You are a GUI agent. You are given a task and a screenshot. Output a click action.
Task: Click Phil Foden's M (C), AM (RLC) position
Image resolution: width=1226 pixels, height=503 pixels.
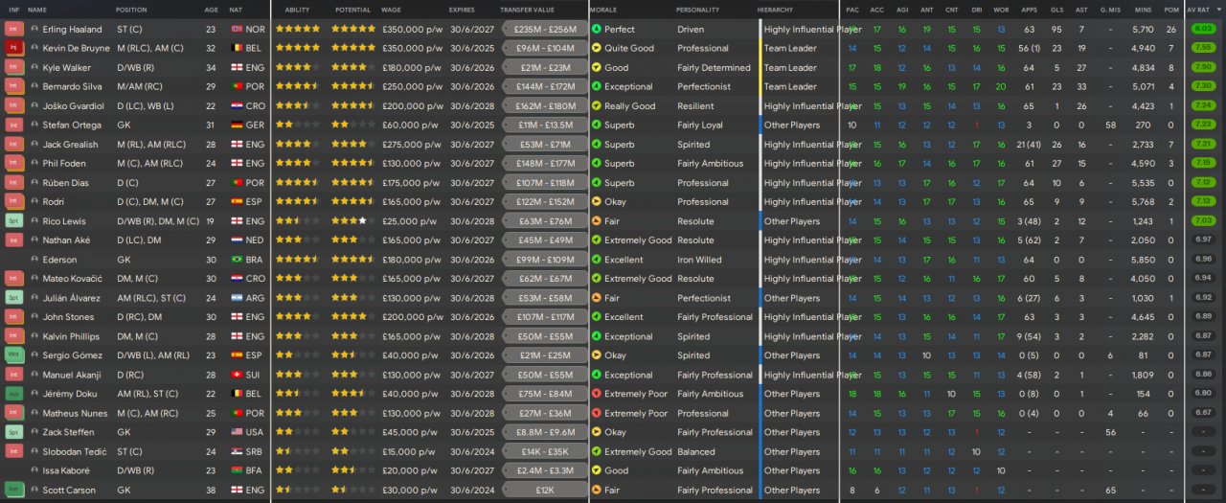point(149,163)
